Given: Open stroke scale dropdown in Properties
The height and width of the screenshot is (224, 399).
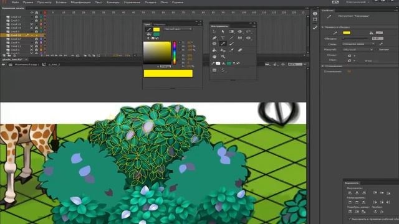Looking at the screenshot, I should point(357,50).
